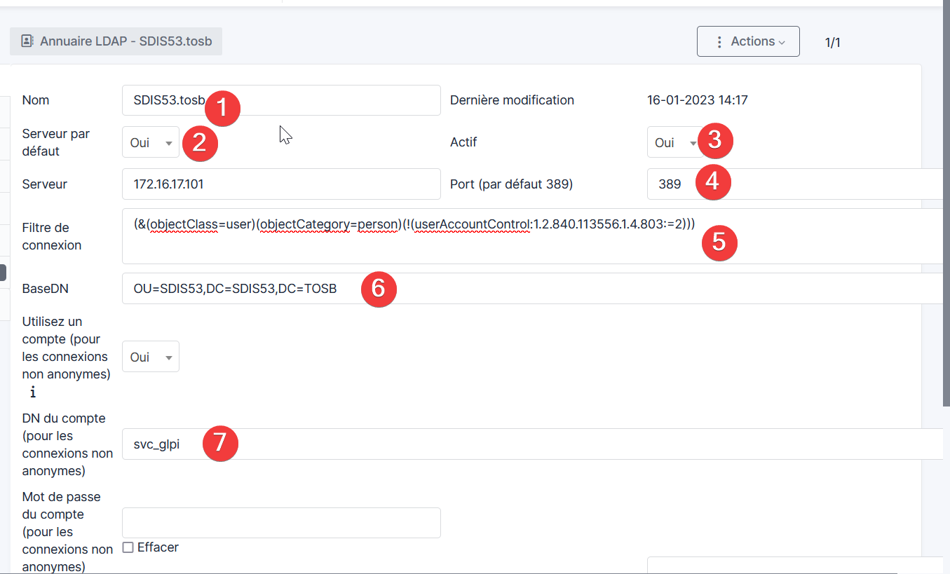This screenshot has height=574, width=950.
Task: Open the Utilisez un compte dropdown
Action: 151,357
